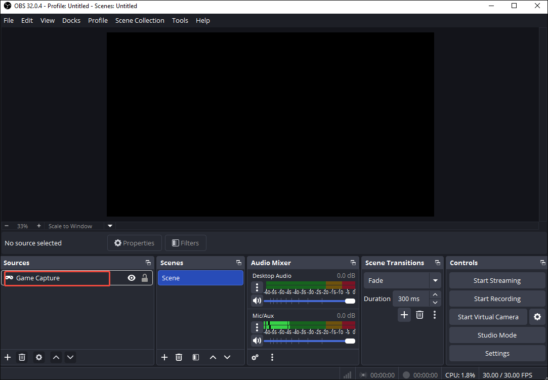Open source properties gear below Sources panel
This screenshot has width=548, height=380.
coord(38,357)
